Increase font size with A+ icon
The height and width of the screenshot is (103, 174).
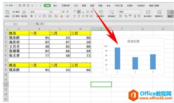[x=63, y=12]
